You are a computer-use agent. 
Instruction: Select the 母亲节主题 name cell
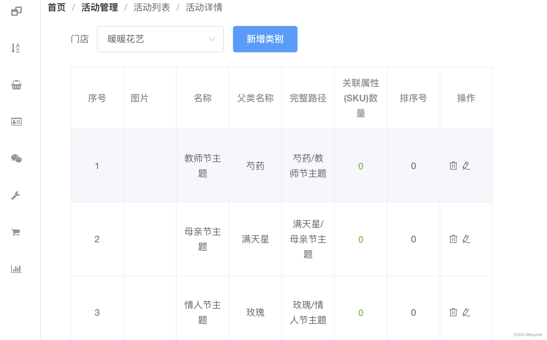click(x=203, y=239)
